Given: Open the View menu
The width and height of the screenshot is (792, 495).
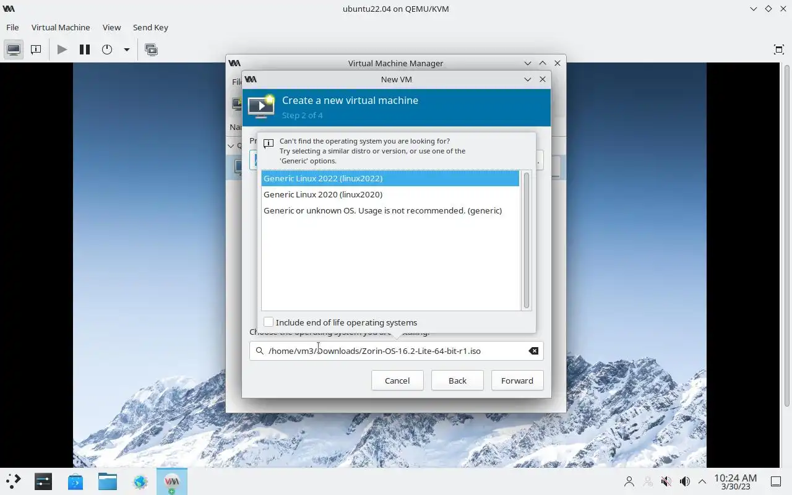Looking at the screenshot, I should 111,27.
